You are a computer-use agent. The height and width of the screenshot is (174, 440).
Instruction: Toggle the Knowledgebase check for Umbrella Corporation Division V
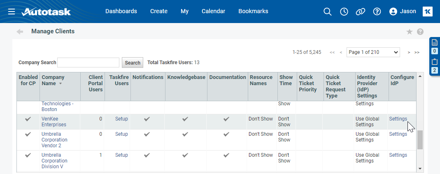click(185, 155)
